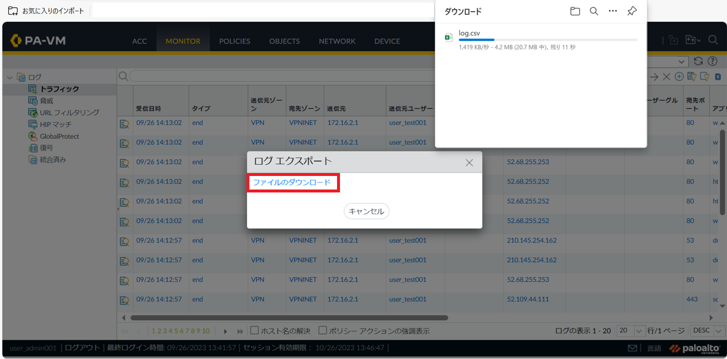Collapse the ログ tree node
Image resolution: width=727 pixels, height=359 pixels.
(x=9, y=77)
